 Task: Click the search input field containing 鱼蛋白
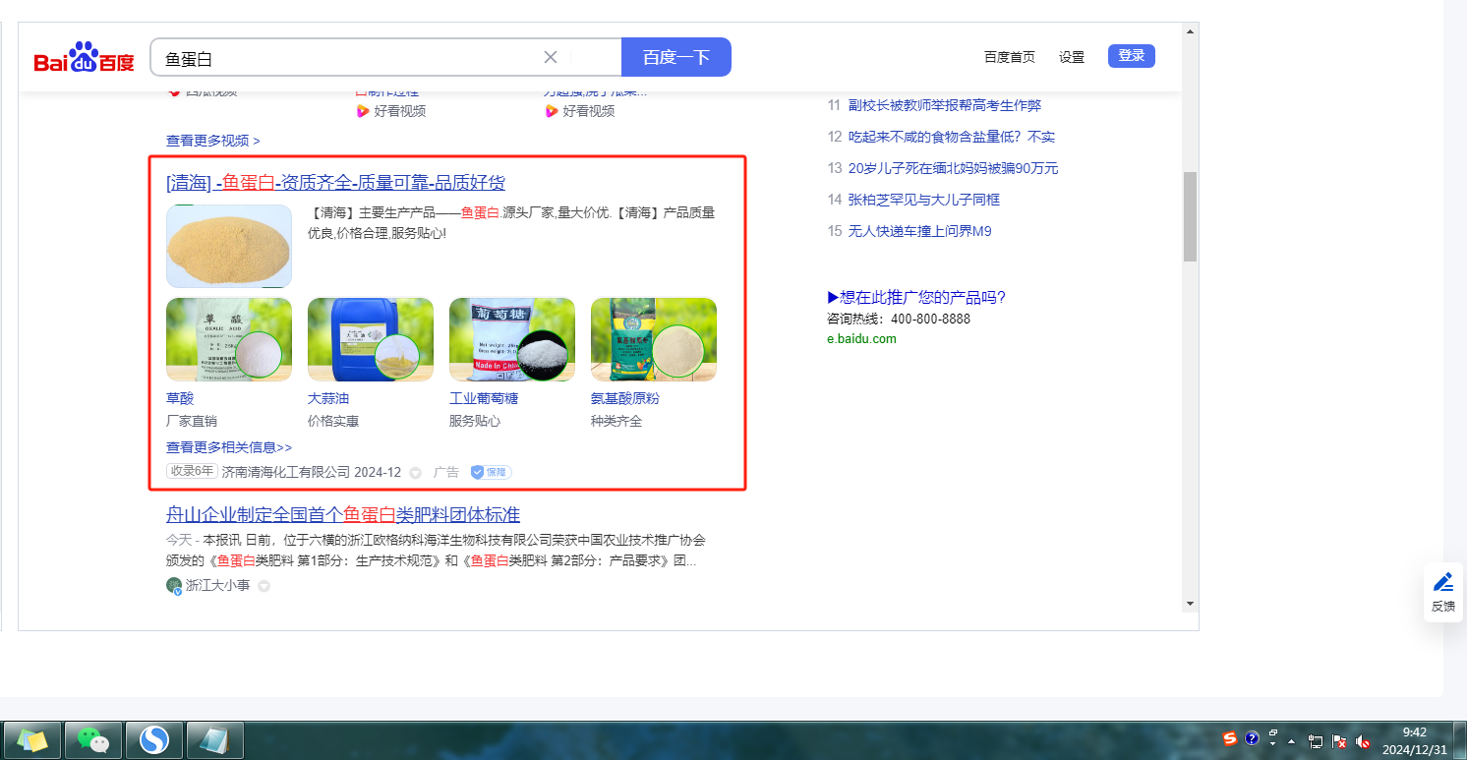344,58
